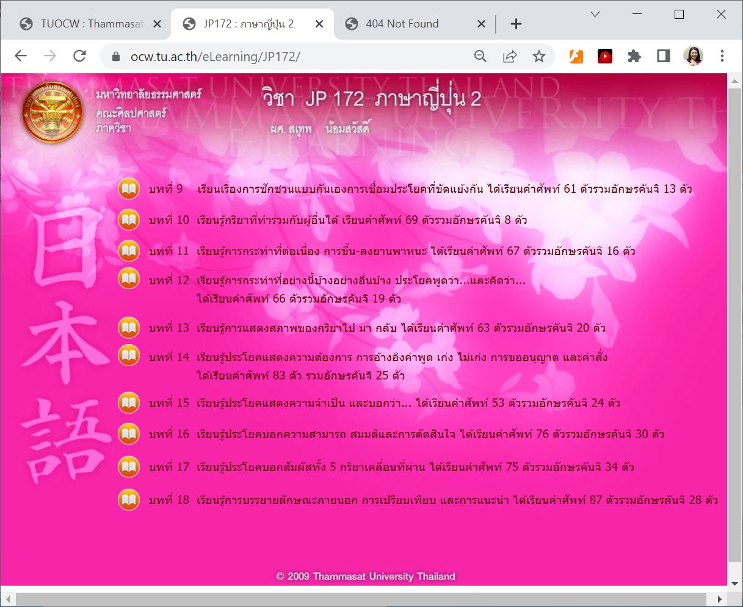Switch to the TUOCW Thammasat tab

92,24
